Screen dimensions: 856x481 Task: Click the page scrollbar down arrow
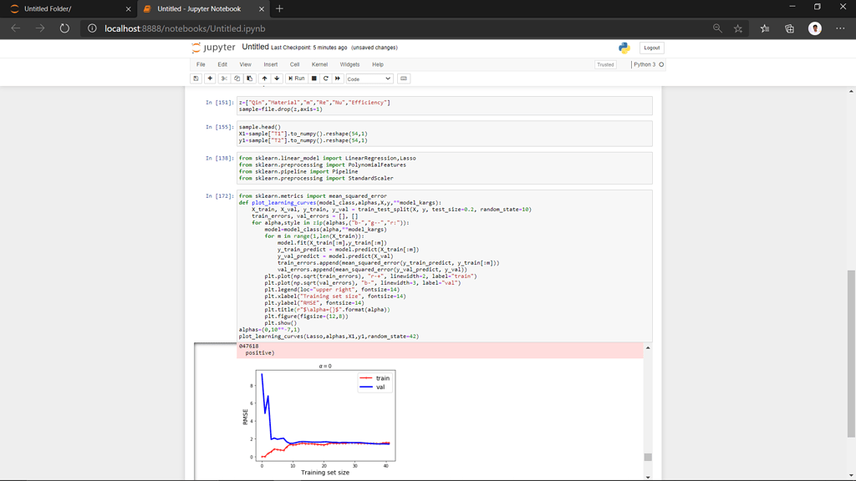pos(851,476)
